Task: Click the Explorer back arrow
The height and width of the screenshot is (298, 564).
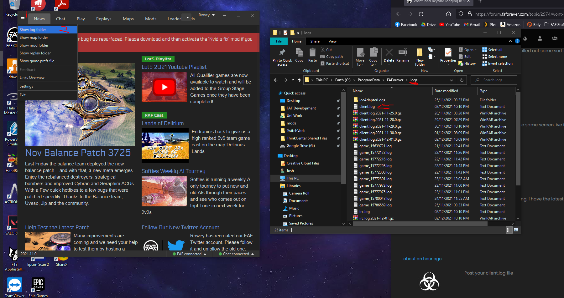Action: click(276, 80)
